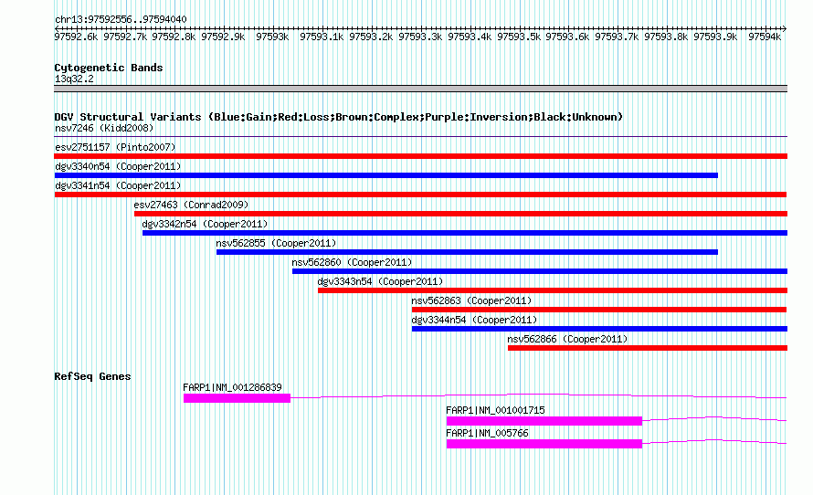Open the esv2751157 (Pinto2007) variant label
Image resolution: width=813 pixels, height=495 pixels.
tap(115, 147)
